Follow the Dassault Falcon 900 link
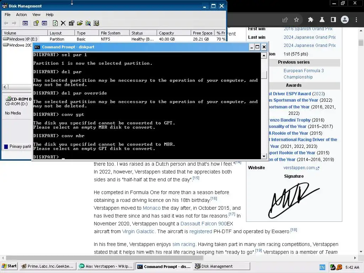Screen dimensions: 364x273 coord(203,224)
